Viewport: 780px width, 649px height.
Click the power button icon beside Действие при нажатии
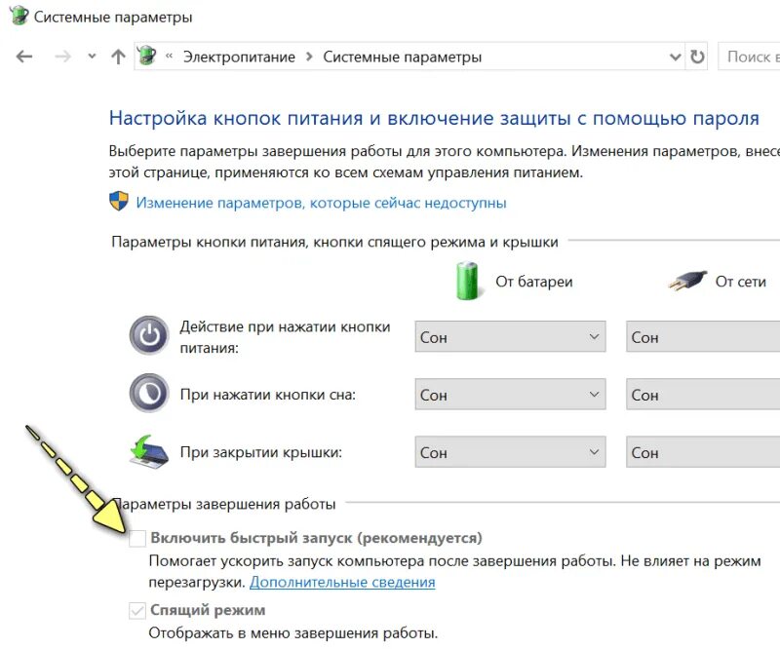pyautogui.click(x=149, y=335)
